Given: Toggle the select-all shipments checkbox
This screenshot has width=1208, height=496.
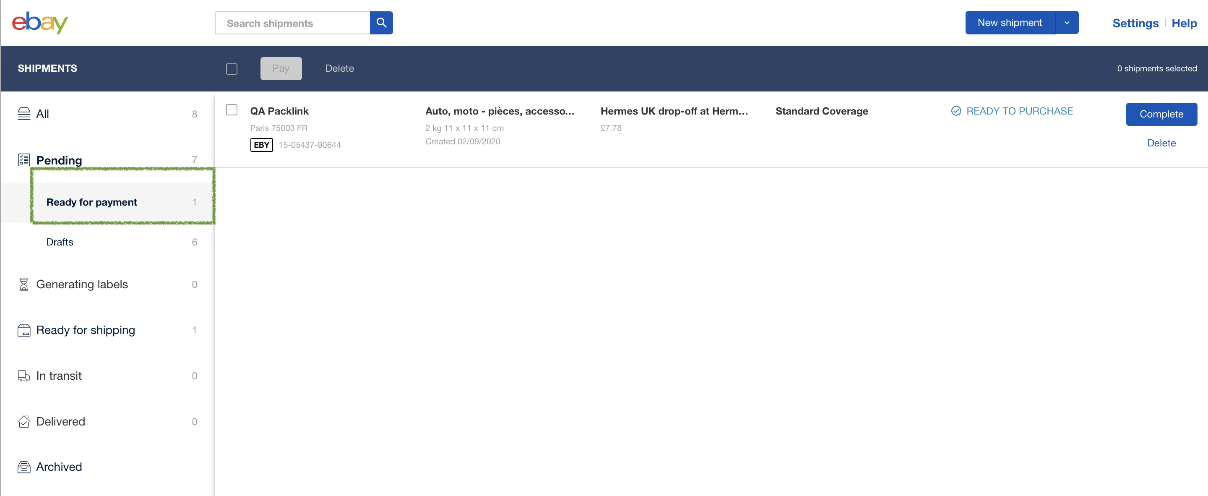Looking at the screenshot, I should click(x=232, y=69).
